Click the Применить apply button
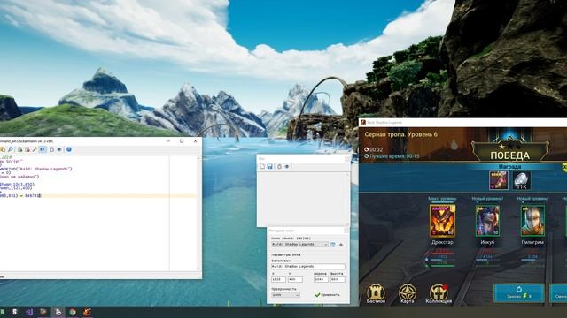567x318 pixels. 327,295
